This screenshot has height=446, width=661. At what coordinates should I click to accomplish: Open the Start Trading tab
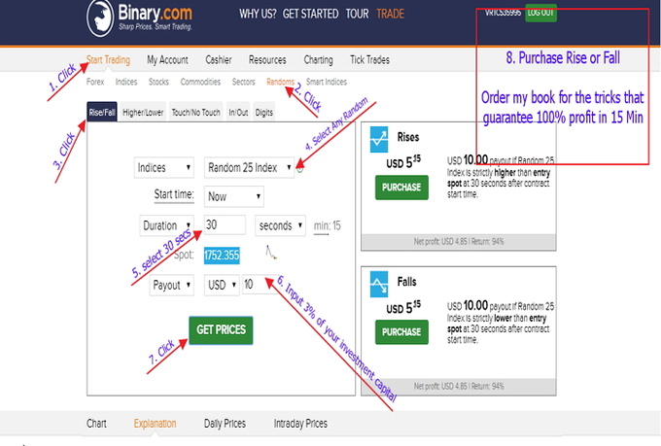click(x=108, y=60)
